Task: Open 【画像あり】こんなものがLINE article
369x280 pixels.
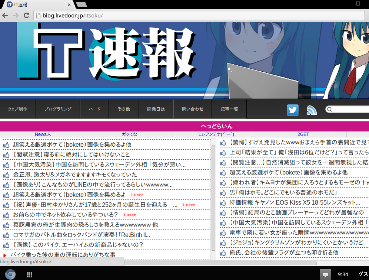Action: [x=93, y=185]
